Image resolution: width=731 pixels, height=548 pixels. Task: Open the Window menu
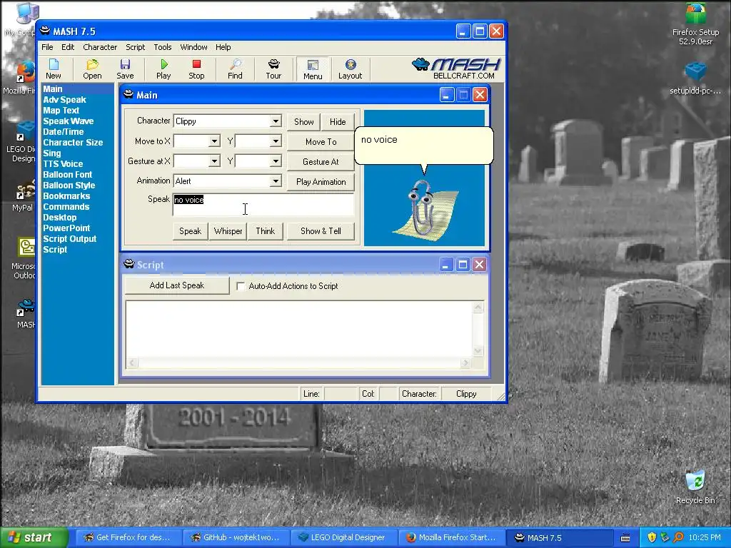pos(193,47)
